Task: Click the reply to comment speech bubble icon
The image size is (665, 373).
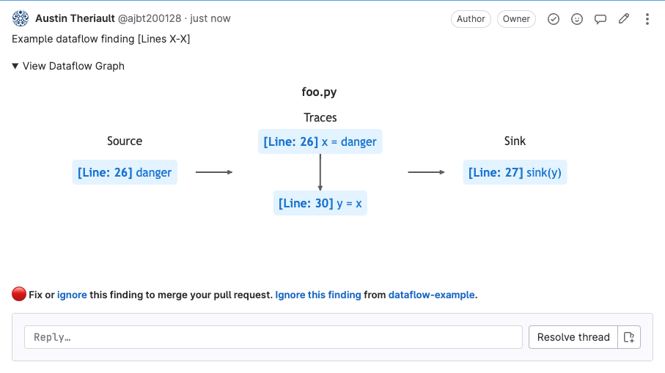Action: 600,19
